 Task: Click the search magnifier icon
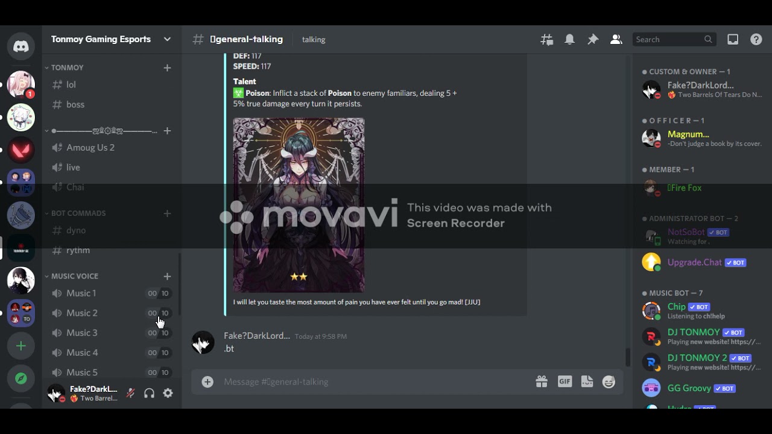point(708,39)
